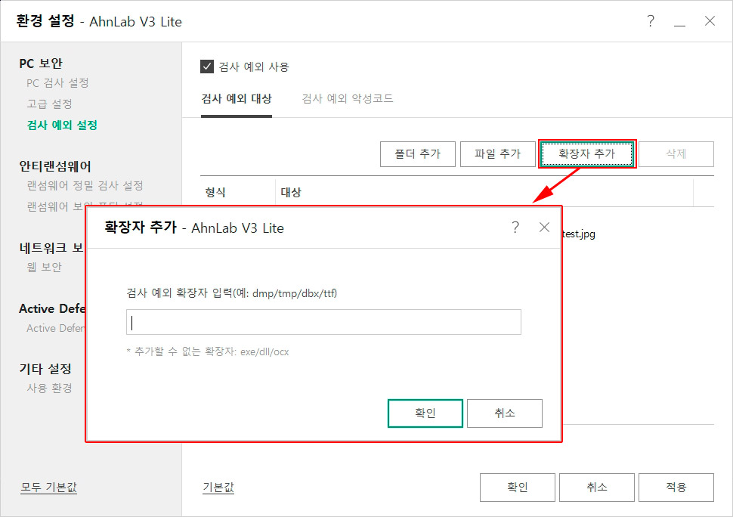Select the 기타 설정 section heading
The image size is (733, 517).
(x=45, y=369)
